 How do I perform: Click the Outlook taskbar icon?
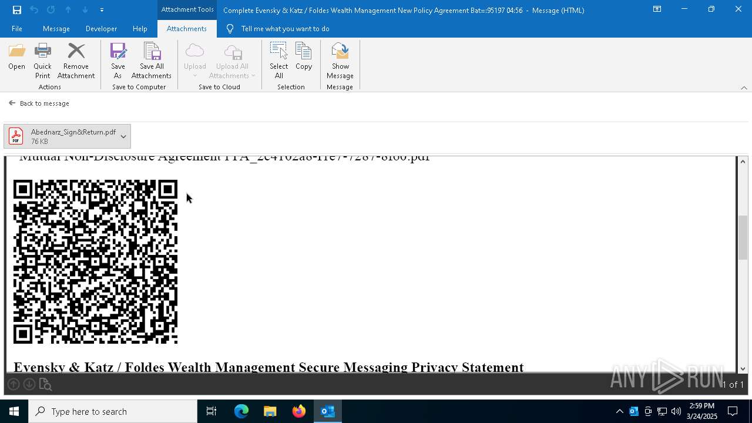click(x=328, y=411)
